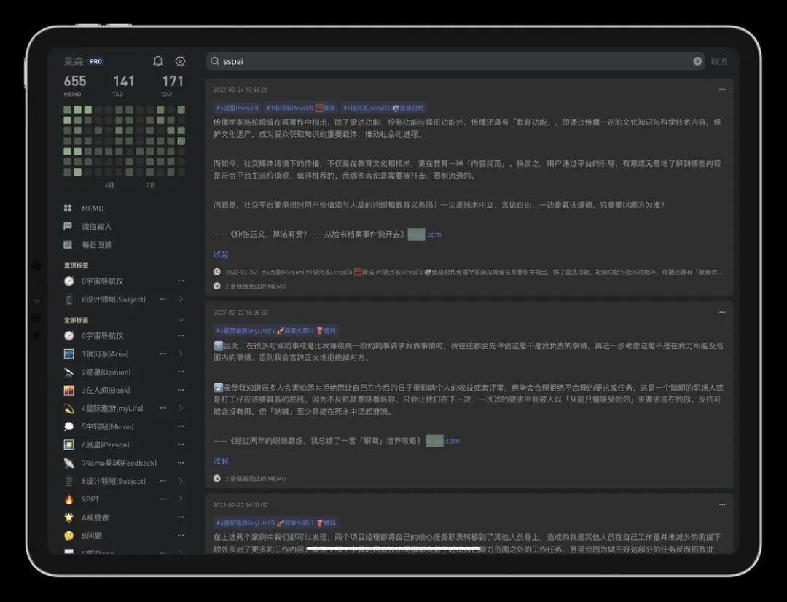Open the more options menu on the 2022-02-24 memo
Image resolution: width=787 pixels, height=602 pixels.
[722, 89]
